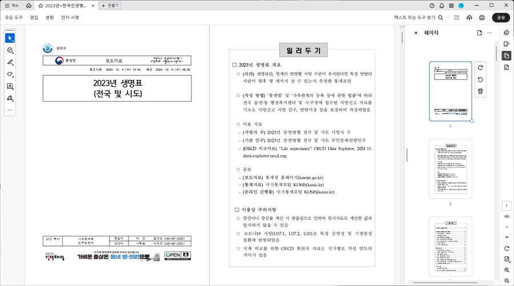Screen dimensions: 514x286
Task: Select the third page thumbnail
Action: pos(451,247)
